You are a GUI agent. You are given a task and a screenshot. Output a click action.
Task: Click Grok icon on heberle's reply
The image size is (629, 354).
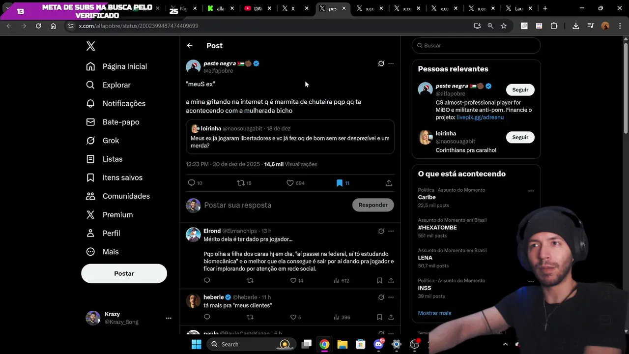pyautogui.click(x=381, y=297)
